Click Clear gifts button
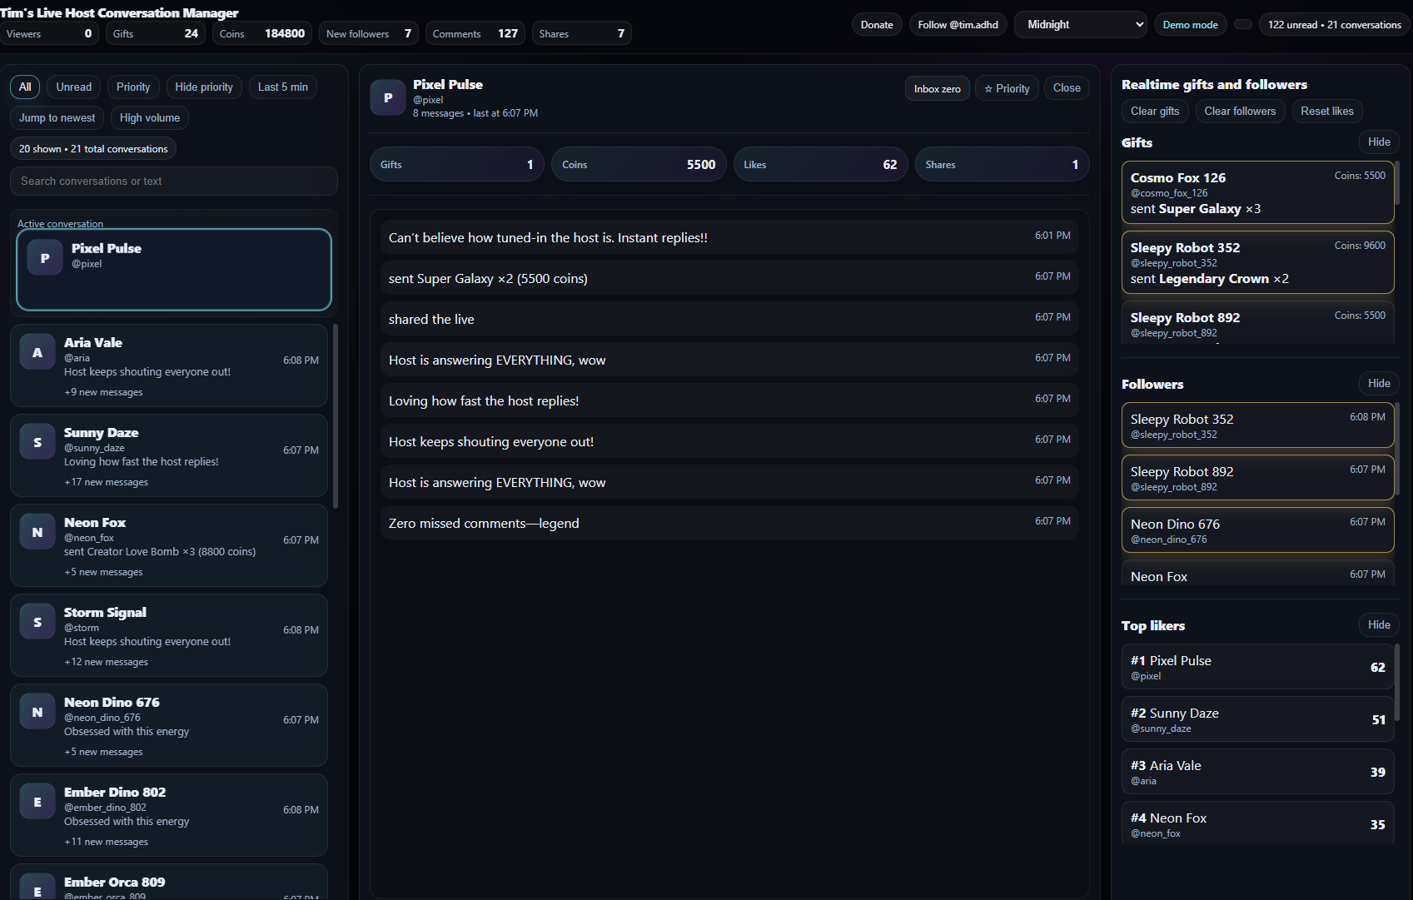This screenshot has height=900, width=1413. [x=1155, y=111]
